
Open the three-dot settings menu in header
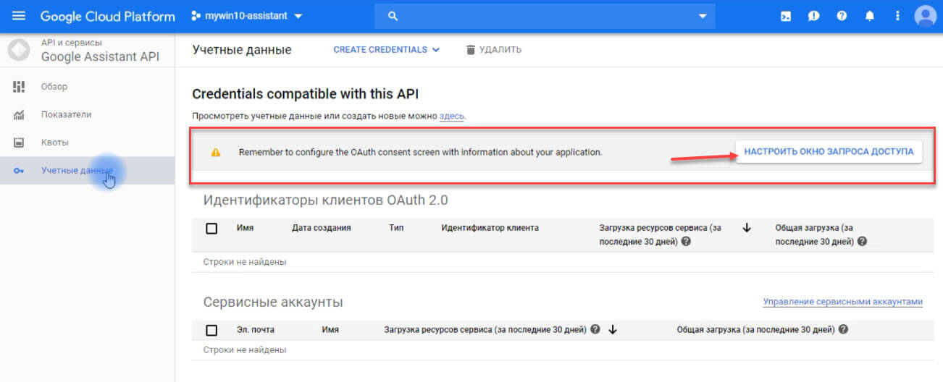pos(898,16)
